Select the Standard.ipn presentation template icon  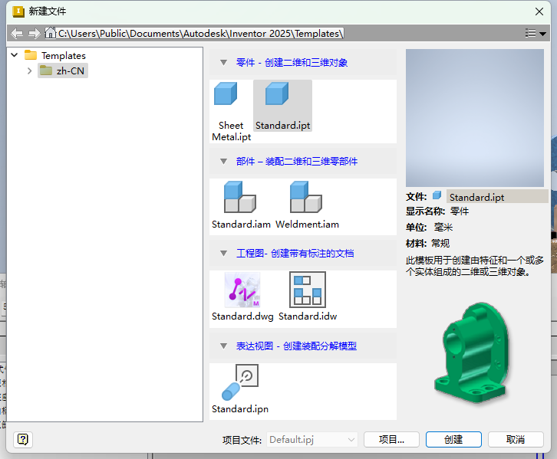click(240, 382)
